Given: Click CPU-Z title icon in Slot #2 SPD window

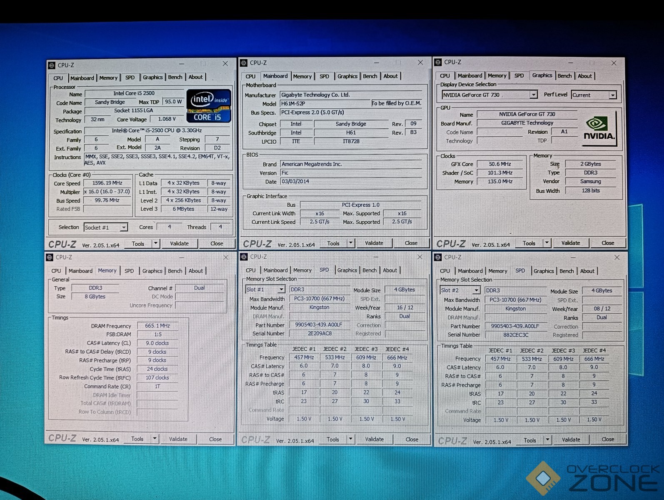Looking at the screenshot, I should (x=438, y=257).
